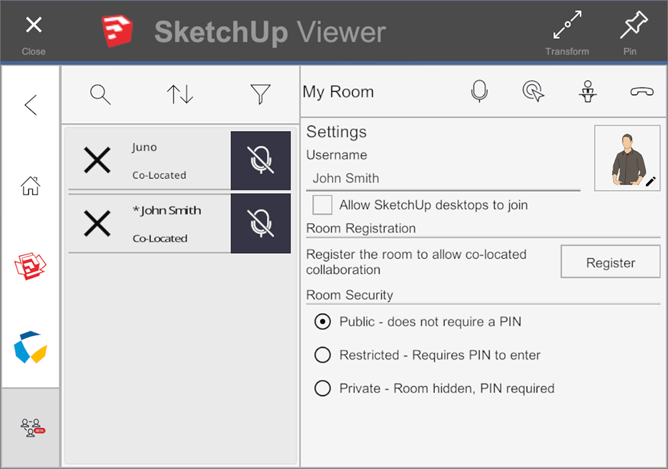Click the Register button

point(611,262)
